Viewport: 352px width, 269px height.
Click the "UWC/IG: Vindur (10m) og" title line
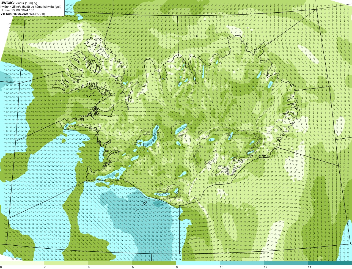pyautogui.click(x=19, y=3)
